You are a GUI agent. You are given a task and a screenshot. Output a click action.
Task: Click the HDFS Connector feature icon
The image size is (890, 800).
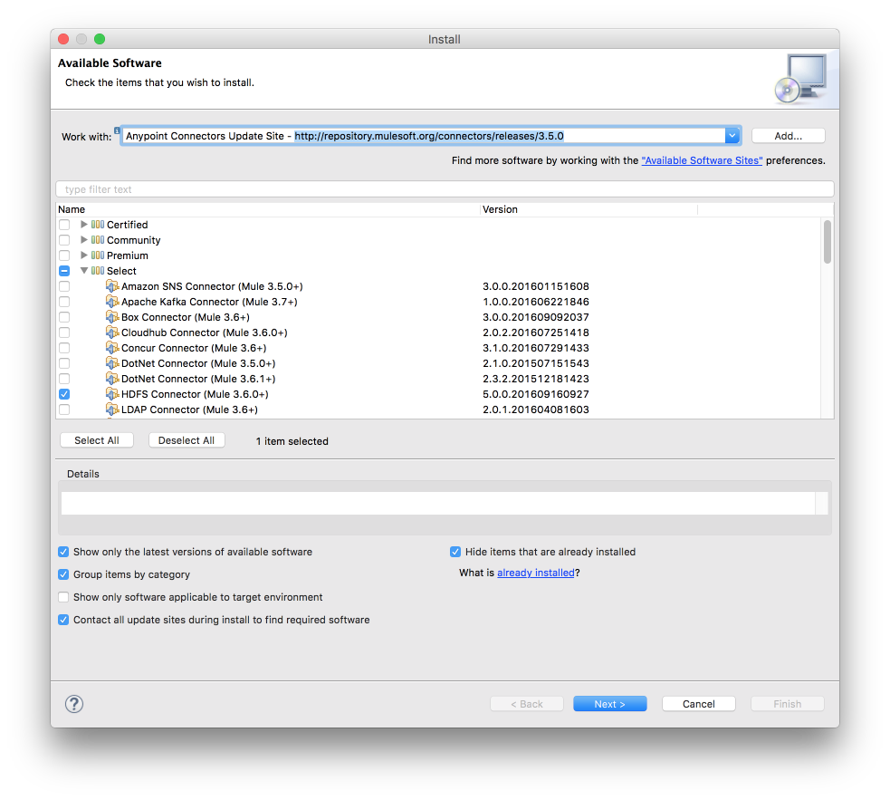112,393
